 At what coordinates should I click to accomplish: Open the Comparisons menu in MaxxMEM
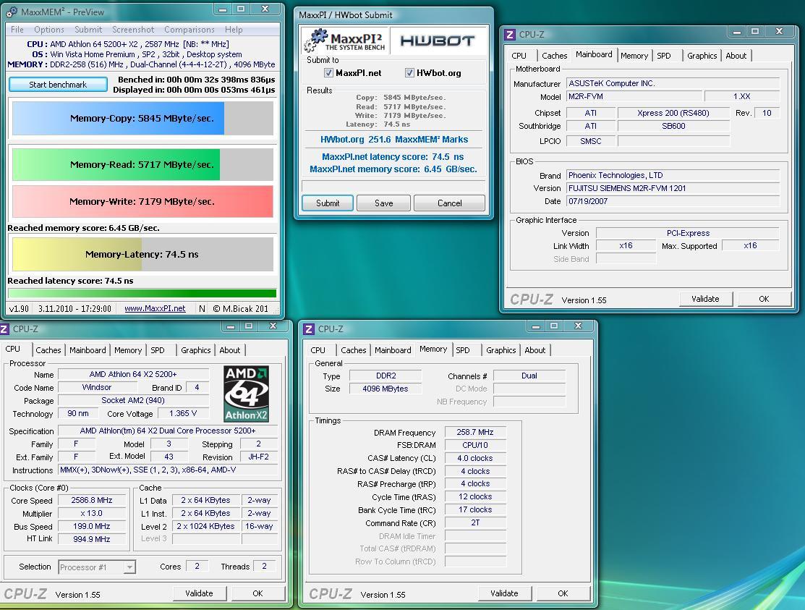(189, 30)
